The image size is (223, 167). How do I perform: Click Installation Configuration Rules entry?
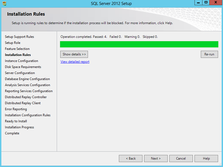pyautogui.click(x=28, y=115)
